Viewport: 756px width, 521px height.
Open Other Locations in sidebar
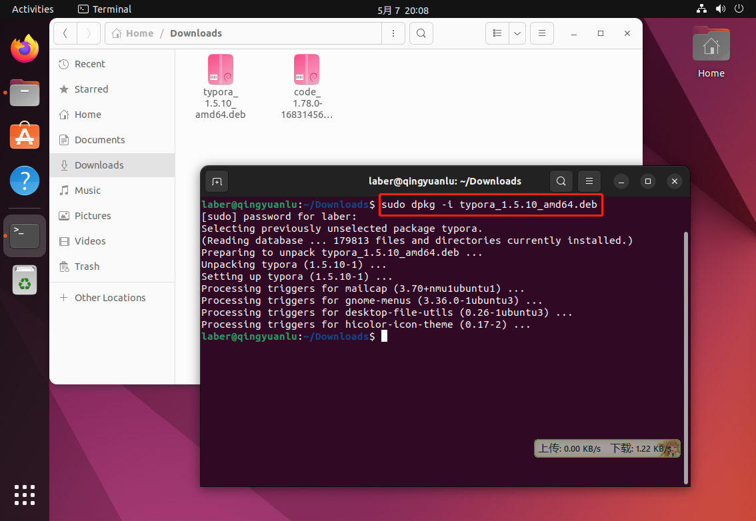[112, 298]
